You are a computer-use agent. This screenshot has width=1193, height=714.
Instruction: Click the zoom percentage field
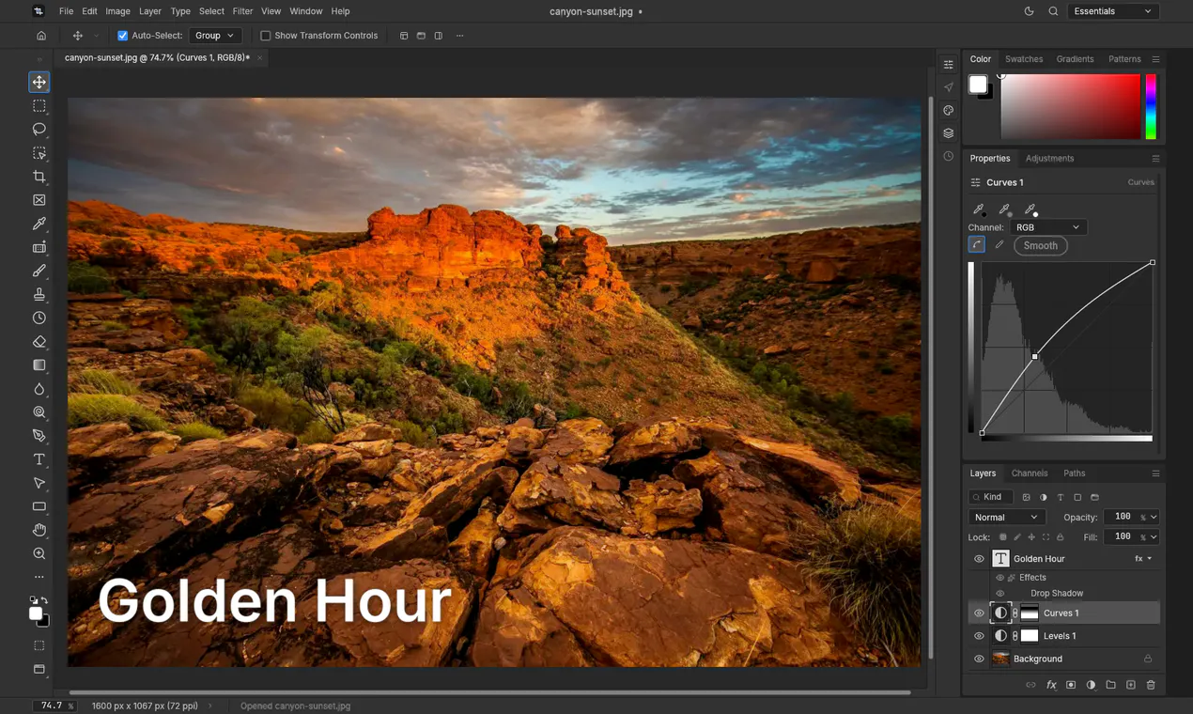point(53,706)
